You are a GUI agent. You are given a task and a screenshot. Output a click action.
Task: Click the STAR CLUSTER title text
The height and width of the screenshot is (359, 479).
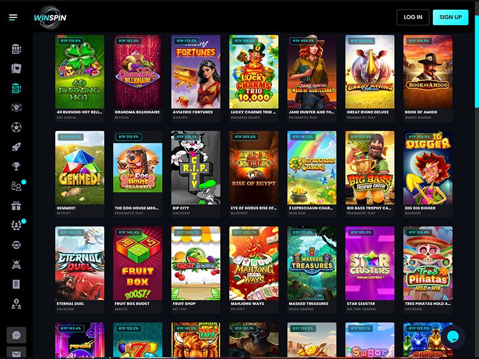[x=361, y=303]
